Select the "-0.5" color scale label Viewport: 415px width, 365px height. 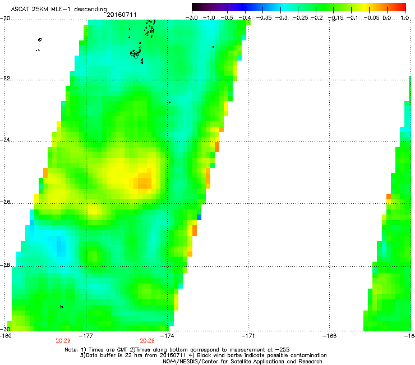pyautogui.click(x=227, y=18)
